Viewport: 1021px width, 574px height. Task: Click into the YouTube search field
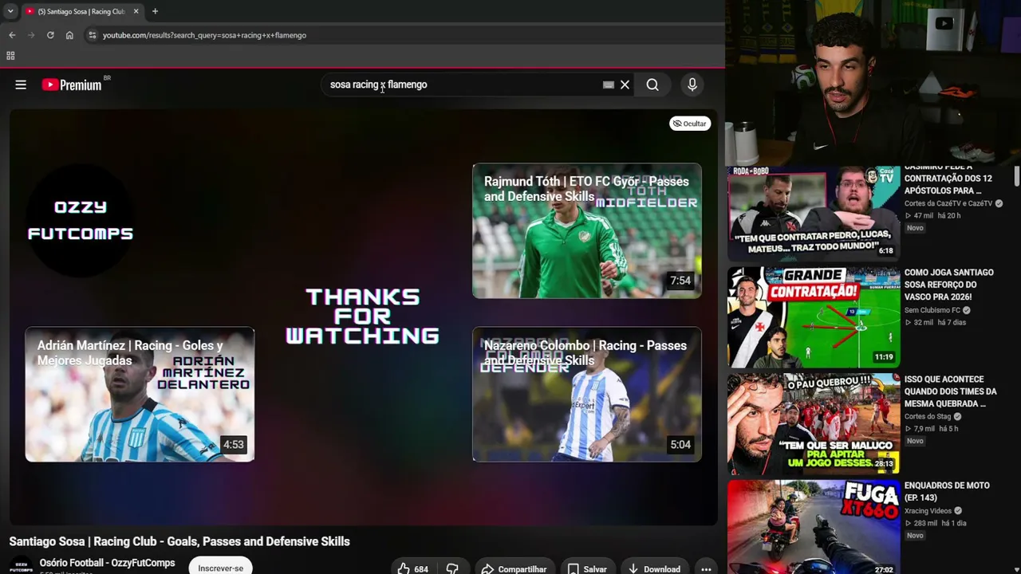[x=463, y=85]
